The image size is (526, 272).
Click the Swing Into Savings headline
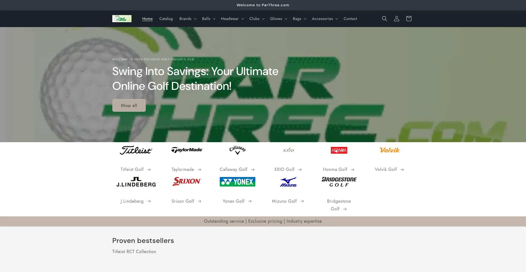[195, 79]
